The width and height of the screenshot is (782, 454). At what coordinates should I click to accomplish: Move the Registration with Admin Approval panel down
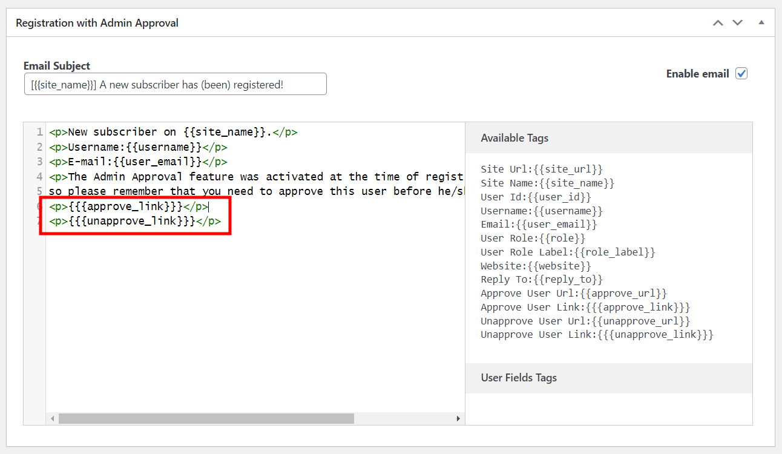pyautogui.click(x=737, y=23)
